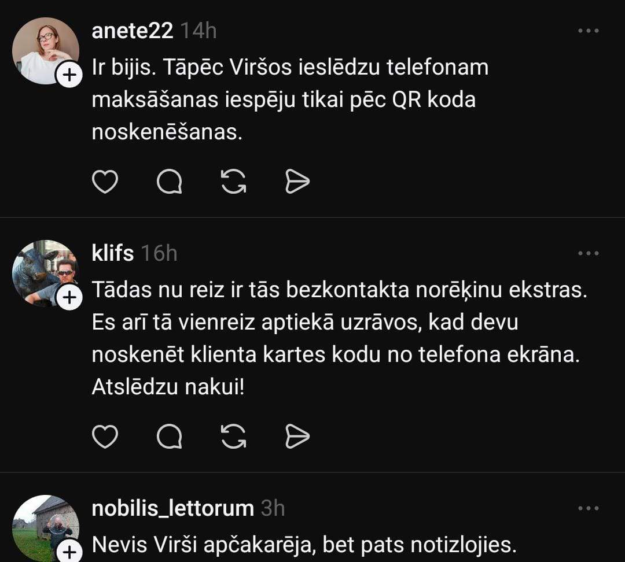Open the klifs post text about bezkontakta norēķinu
Viewport: 625px width, 562px height.
(339, 338)
